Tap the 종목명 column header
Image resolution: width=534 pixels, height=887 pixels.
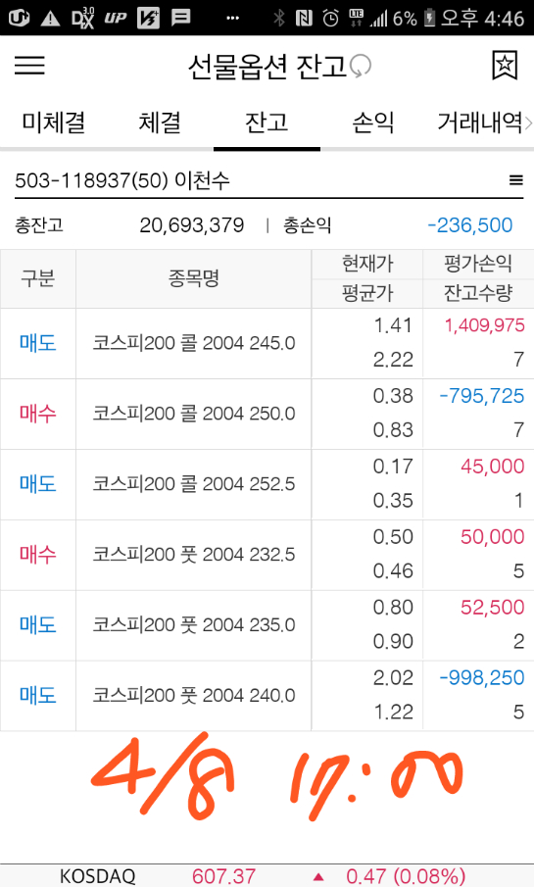coord(193,279)
